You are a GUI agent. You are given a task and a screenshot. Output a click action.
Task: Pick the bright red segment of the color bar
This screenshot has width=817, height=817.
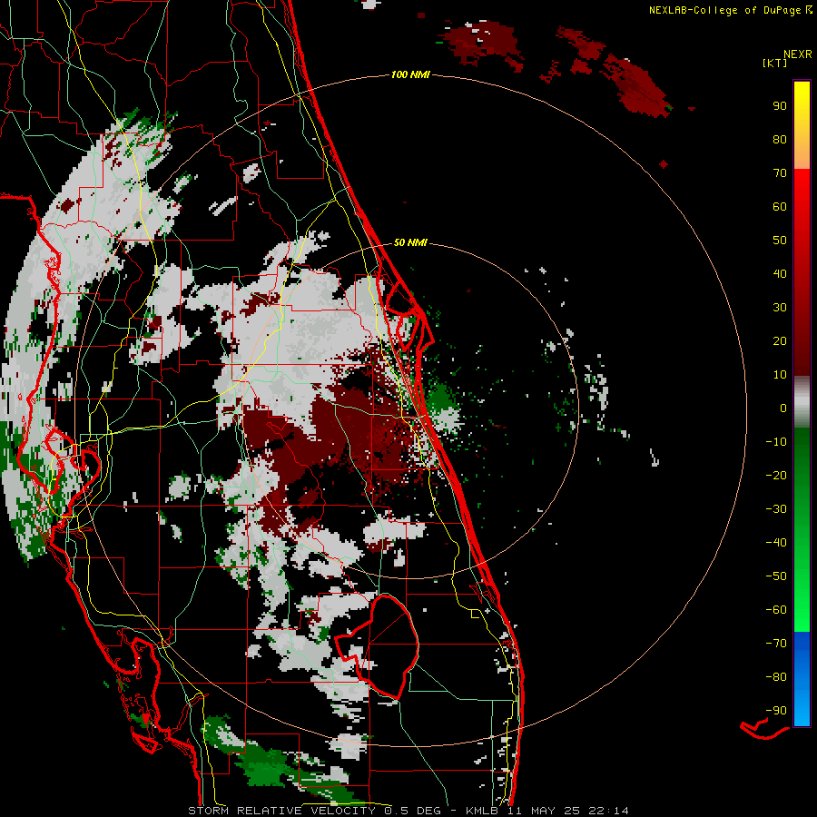pyautogui.click(x=802, y=209)
